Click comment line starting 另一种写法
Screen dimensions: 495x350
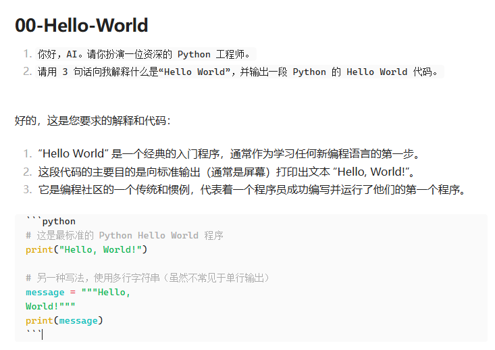pyautogui.click(x=147, y=278)
